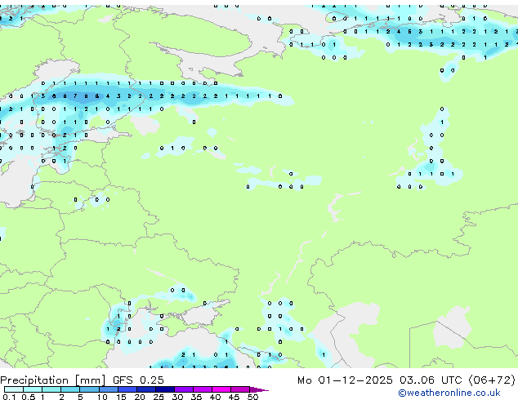This screenshot has width=518, height=400.
Task: Click the '(06+72)' forecast offset text
Action: (492, 380)
